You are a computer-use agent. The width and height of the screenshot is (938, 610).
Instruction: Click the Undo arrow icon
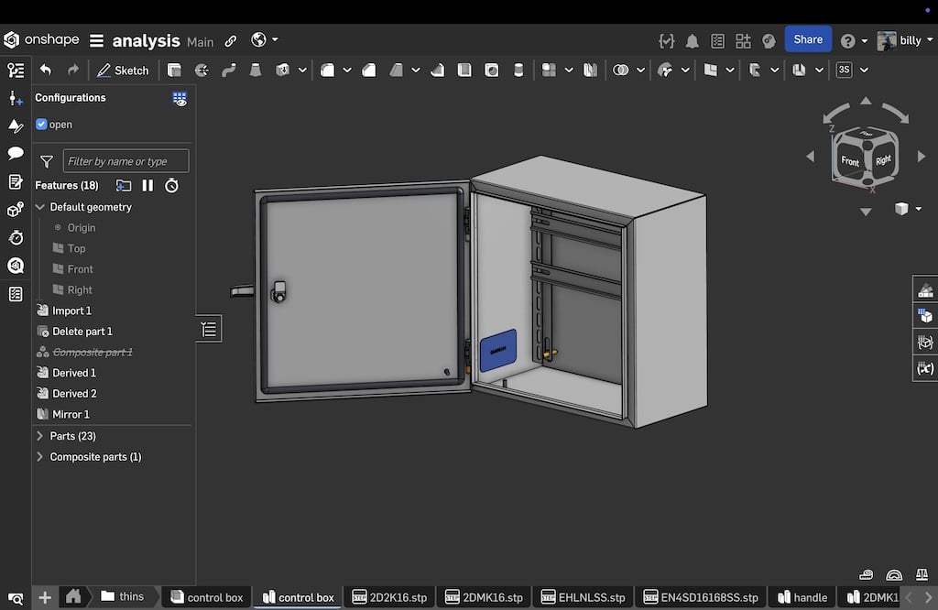[46, 70]
